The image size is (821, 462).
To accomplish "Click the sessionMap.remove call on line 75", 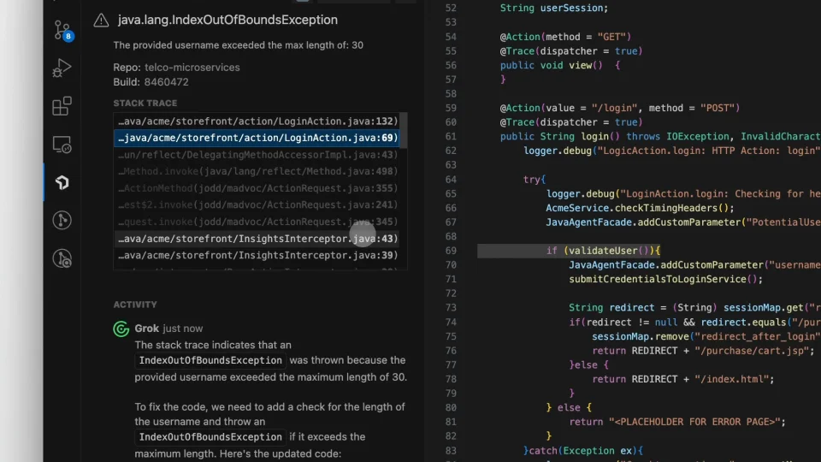I will (x=706, y=336).
